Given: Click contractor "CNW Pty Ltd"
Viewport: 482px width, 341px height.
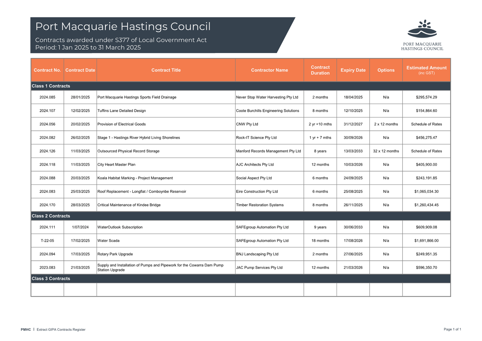Looking at the screenshot, I should (x=247, y=124).
